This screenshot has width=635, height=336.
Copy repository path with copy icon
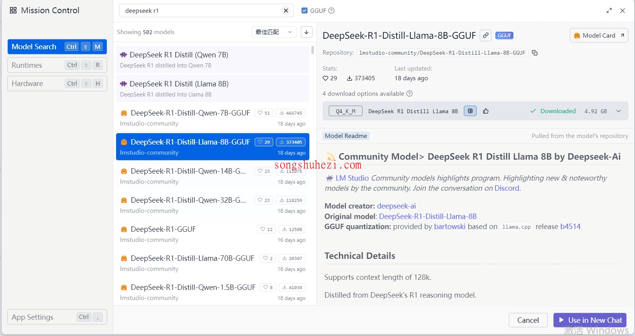tap(534, 53)
